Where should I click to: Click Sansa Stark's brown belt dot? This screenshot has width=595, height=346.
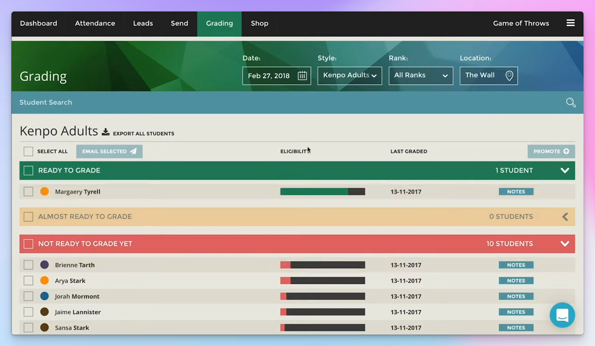click(x=44, y=327)
